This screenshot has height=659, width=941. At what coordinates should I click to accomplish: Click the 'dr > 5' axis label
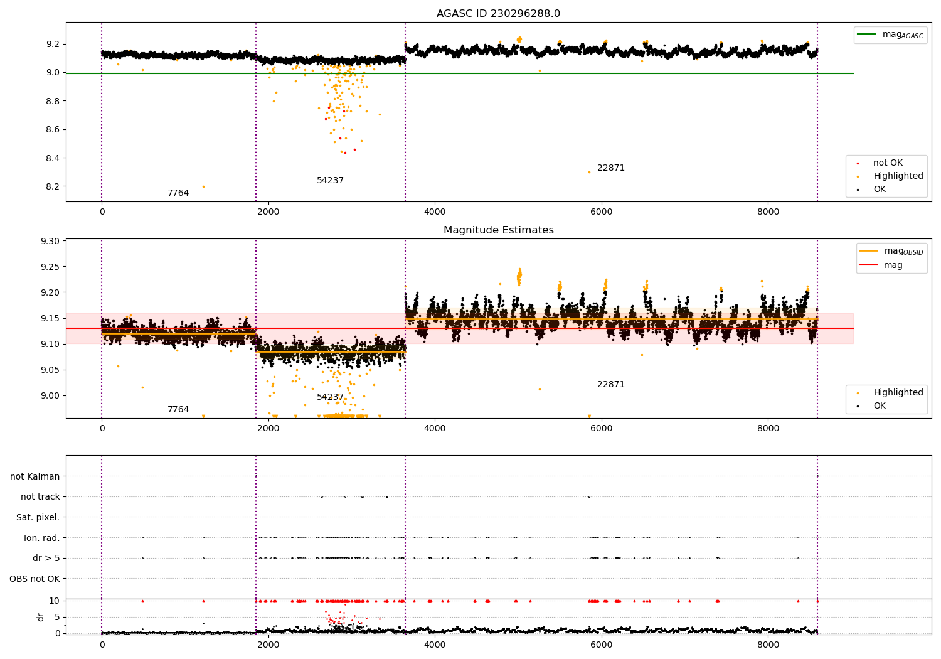(46, 559)
